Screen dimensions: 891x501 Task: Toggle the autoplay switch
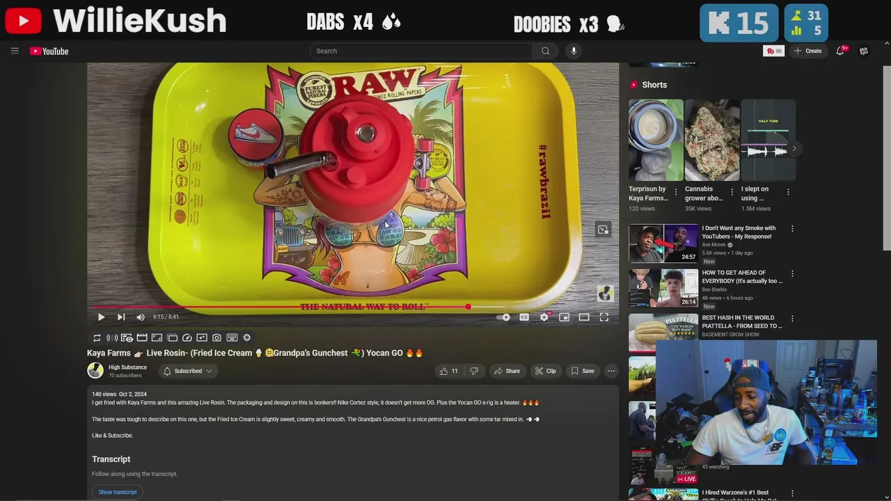click(504, 317)
